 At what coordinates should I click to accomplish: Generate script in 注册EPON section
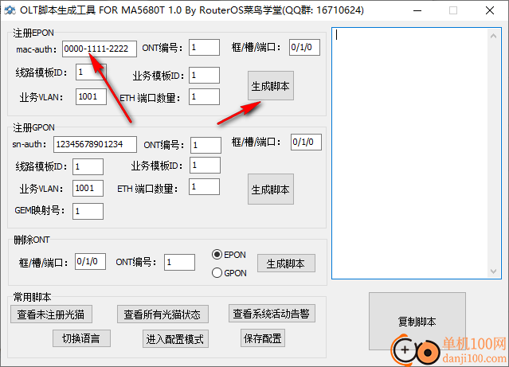(271, 86)
